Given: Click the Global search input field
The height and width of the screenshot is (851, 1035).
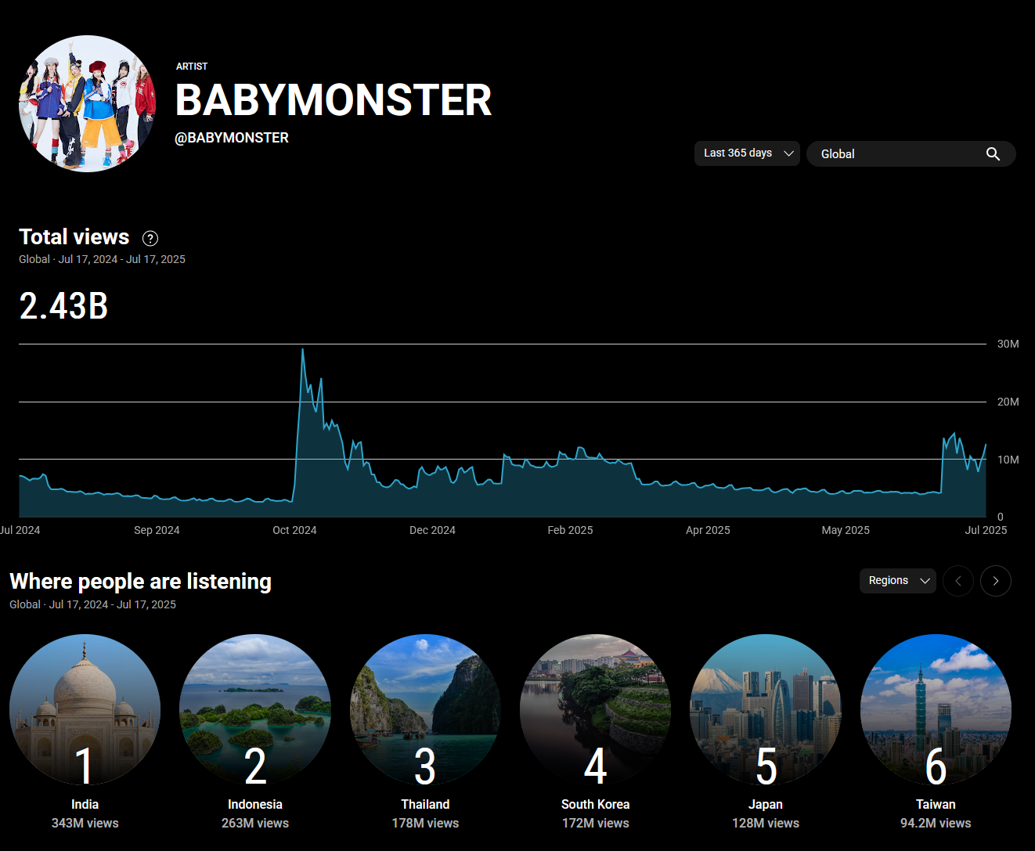Looking at the screenshot, I should click(x=911, y=154).
